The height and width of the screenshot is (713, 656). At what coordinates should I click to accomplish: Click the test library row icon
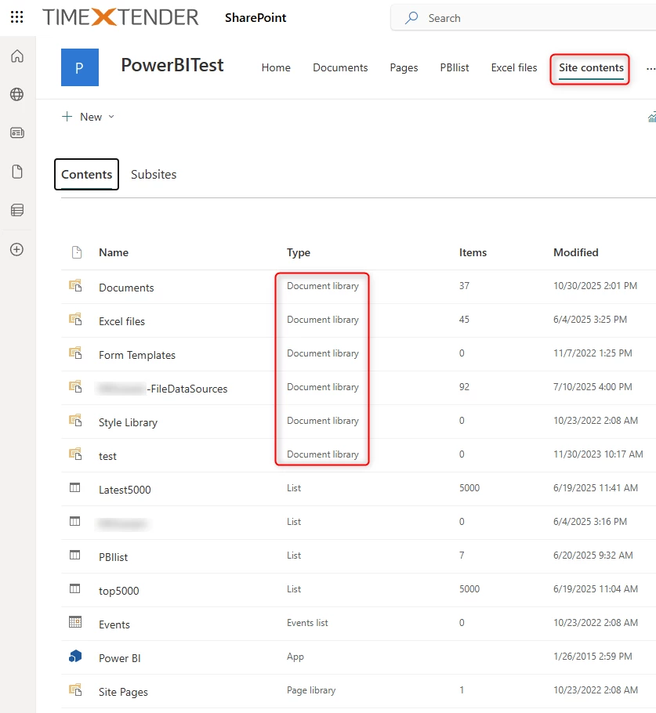(75, 454)
